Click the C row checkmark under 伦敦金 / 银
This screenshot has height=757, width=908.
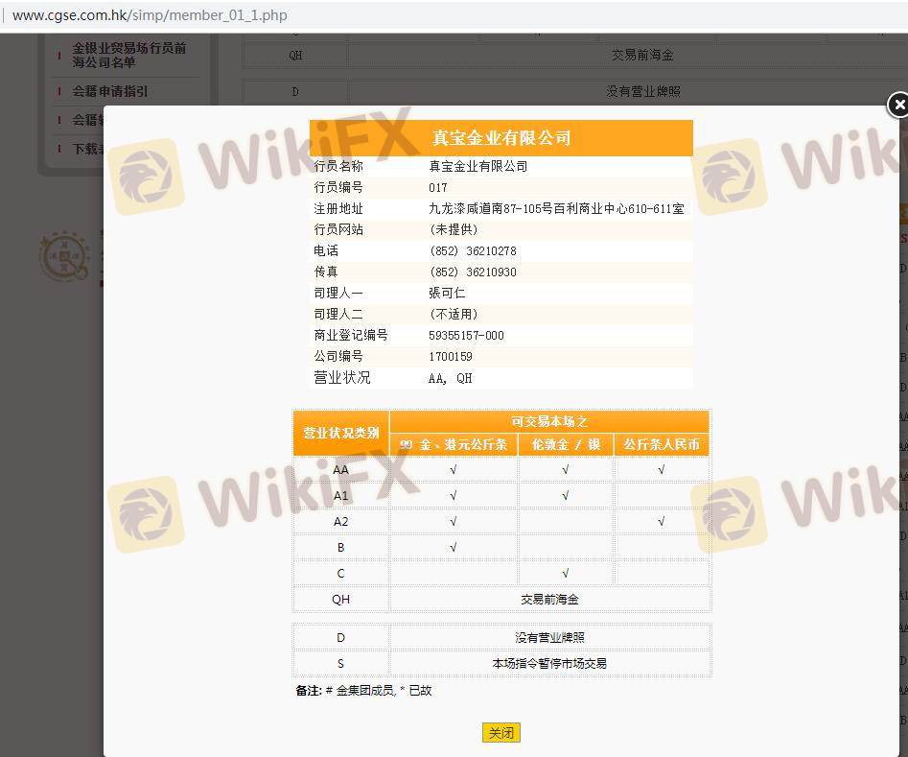[566, 573]
